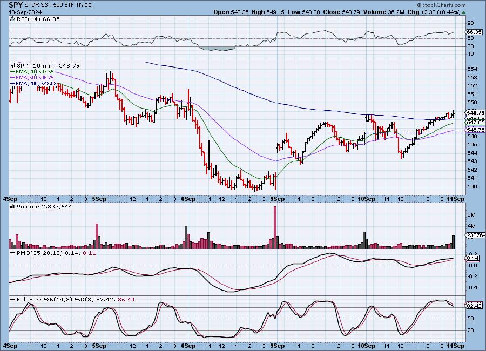Click the tallest volume bar at the 9Sep open
This screenshot has height=351, width=486.
pyautogui.click(x=275, y=227)
